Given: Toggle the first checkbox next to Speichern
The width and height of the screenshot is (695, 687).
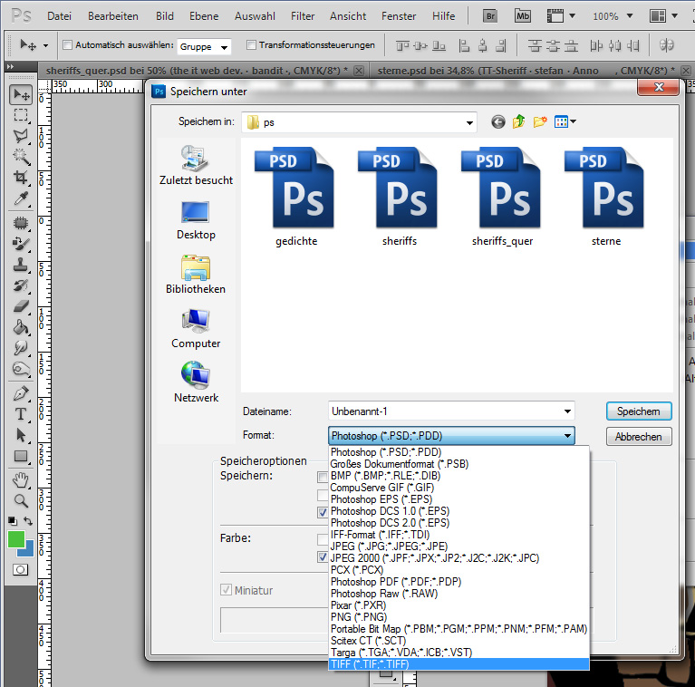Looking at the screenshot, I should coord(323,478).
